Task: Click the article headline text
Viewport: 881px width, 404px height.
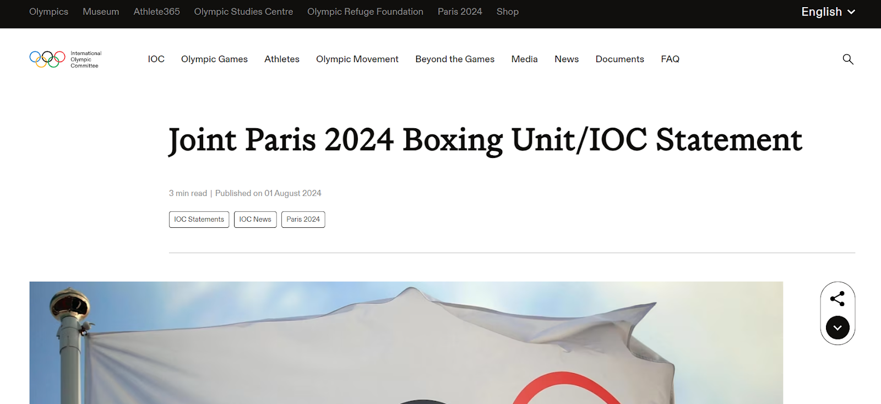Action: [x=485, y=140]
